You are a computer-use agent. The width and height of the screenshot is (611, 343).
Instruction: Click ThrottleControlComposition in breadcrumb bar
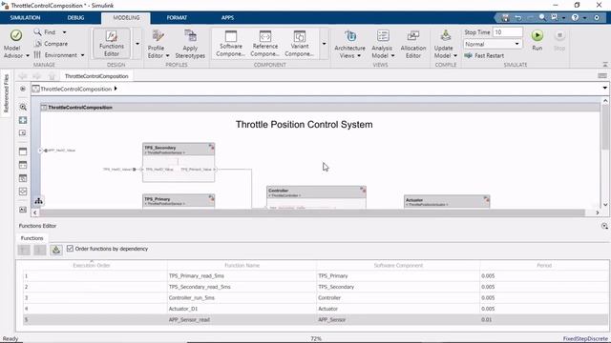[x=76, y=89]
